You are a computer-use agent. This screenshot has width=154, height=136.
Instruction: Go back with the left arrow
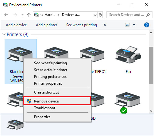coord(6,15)
